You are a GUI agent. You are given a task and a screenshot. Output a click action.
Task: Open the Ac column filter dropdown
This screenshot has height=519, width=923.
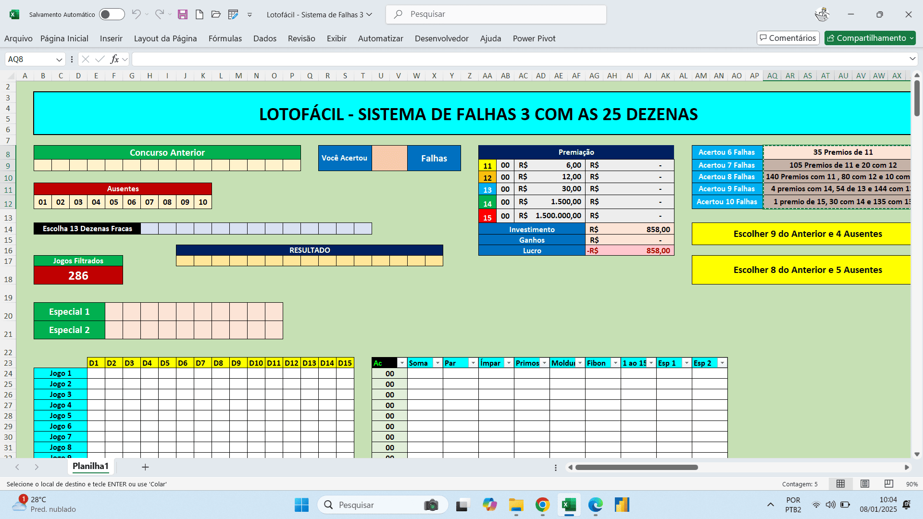pyautogui.click(x=402, y=363)
